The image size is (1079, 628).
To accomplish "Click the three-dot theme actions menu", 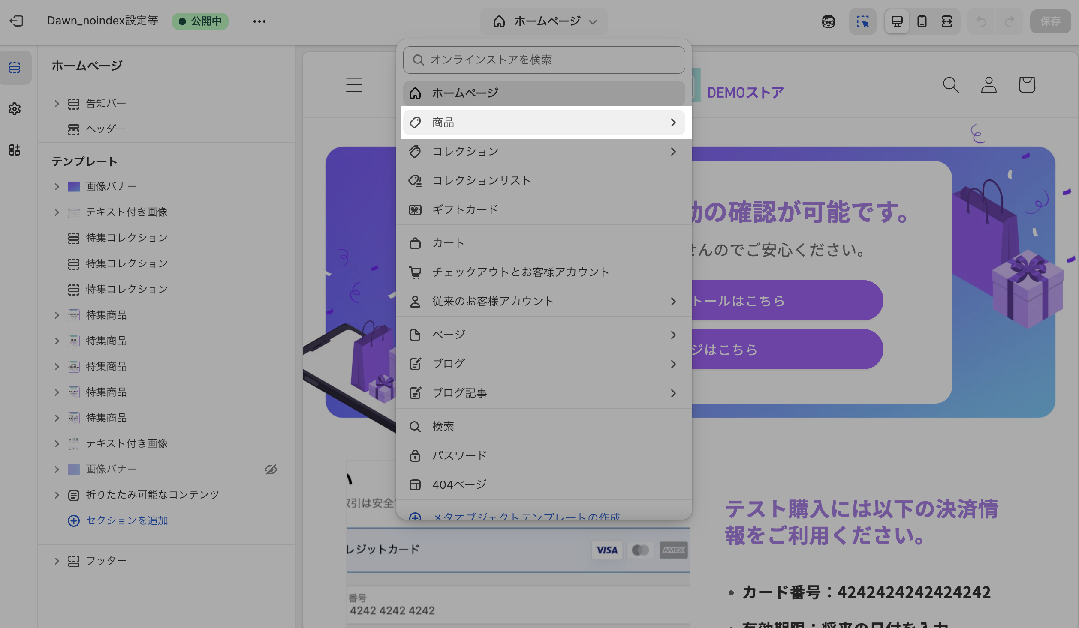I will click(259, 21).
